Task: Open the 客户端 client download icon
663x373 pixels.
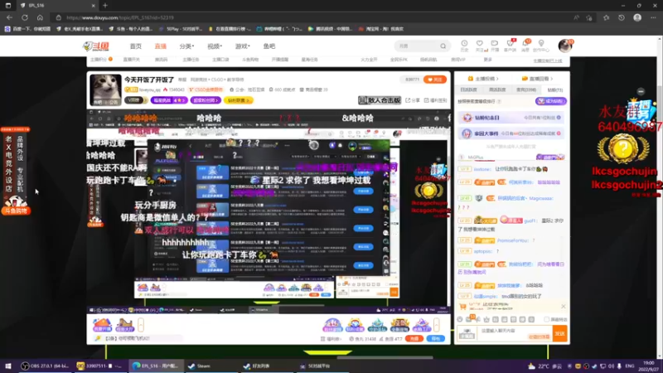Action: (x=510, y=46)
